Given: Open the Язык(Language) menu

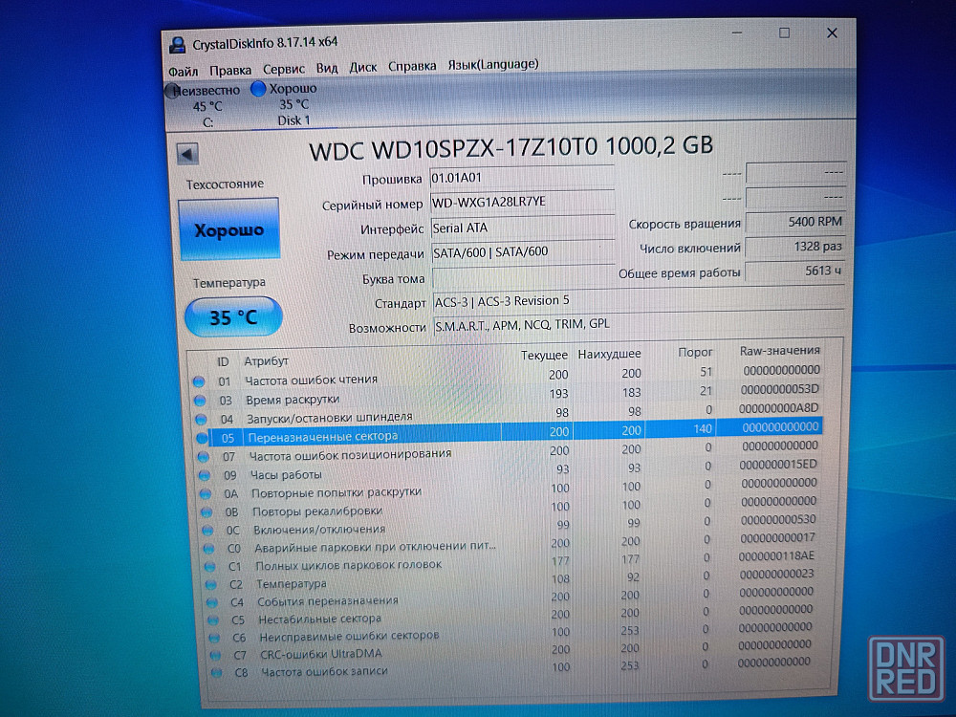Looking at the screenshot, I should 493,64.
